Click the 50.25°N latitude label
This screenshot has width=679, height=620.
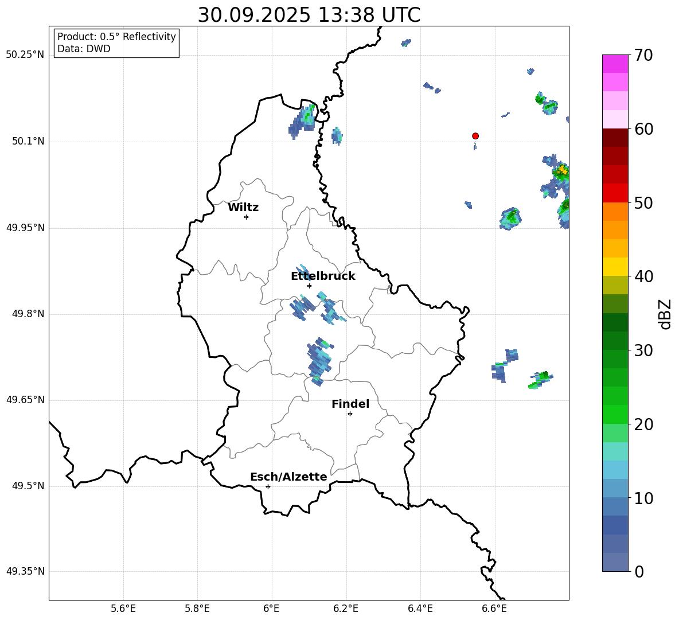pos(25,55)
